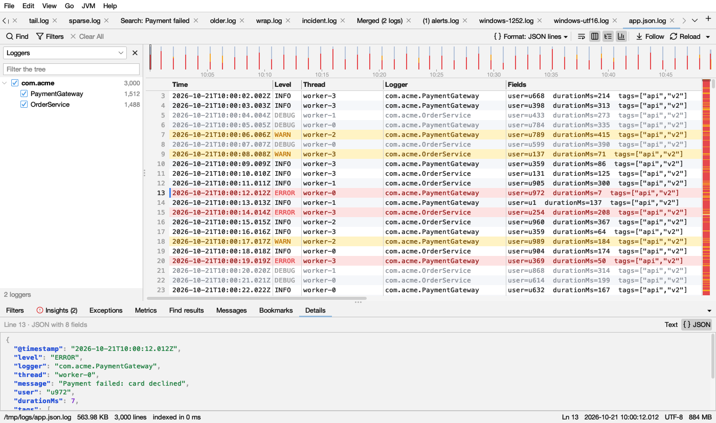Viewport: 716px width, 423px height.
Task: Uncheck the OrderService logger checkbox
Action: tap(24, 105)
